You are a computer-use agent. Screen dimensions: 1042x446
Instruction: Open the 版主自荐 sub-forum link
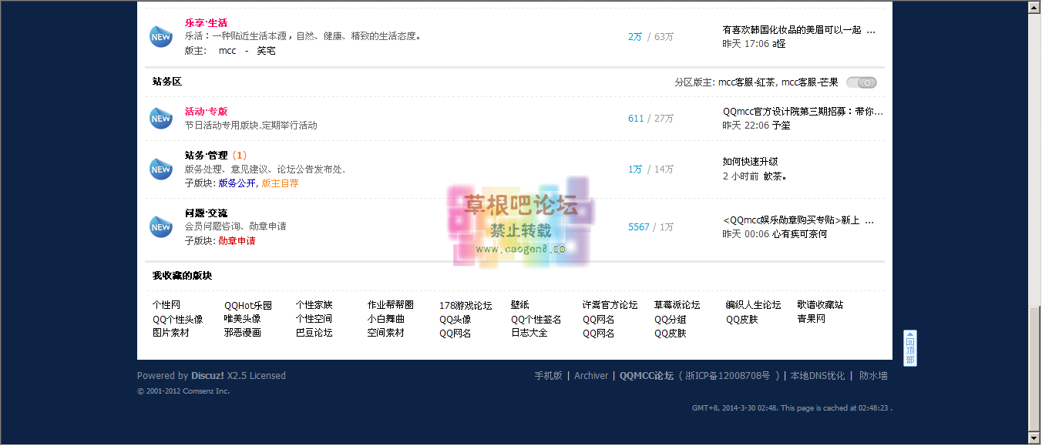click(279, 183)
